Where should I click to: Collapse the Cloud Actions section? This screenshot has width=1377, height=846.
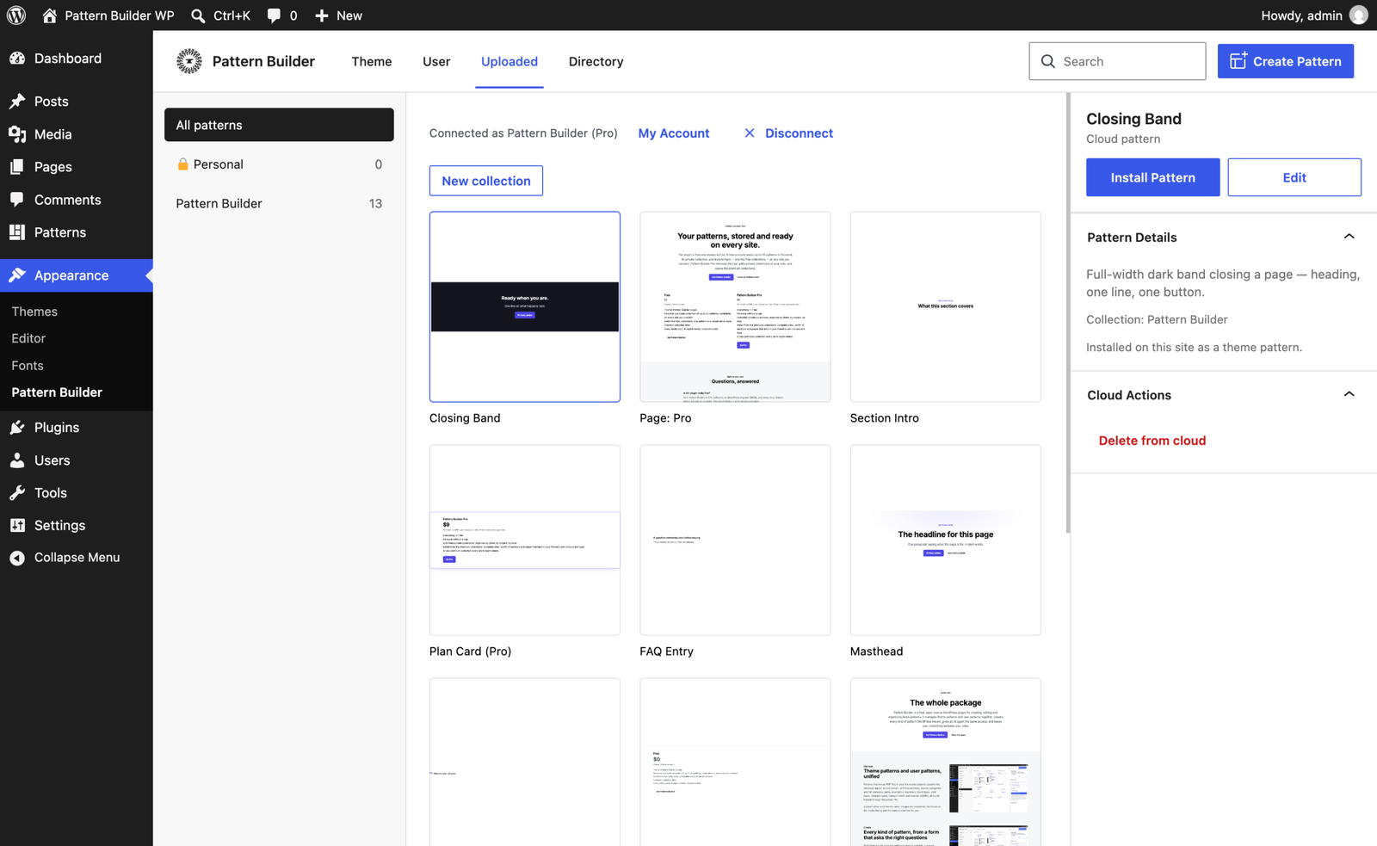[x=1349, y=394]
